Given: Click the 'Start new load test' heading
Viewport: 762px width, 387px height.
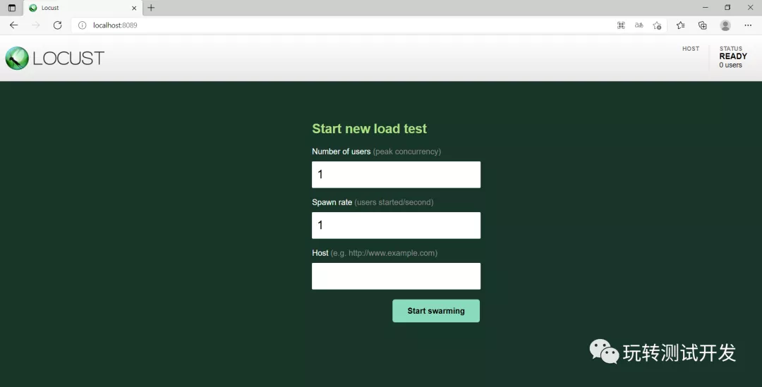Looking at the screenshot, I should pos(369,129).
